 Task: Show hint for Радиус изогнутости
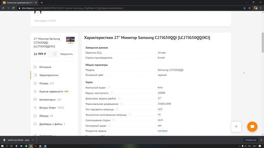pyautogui.click(x=112, y=93)
